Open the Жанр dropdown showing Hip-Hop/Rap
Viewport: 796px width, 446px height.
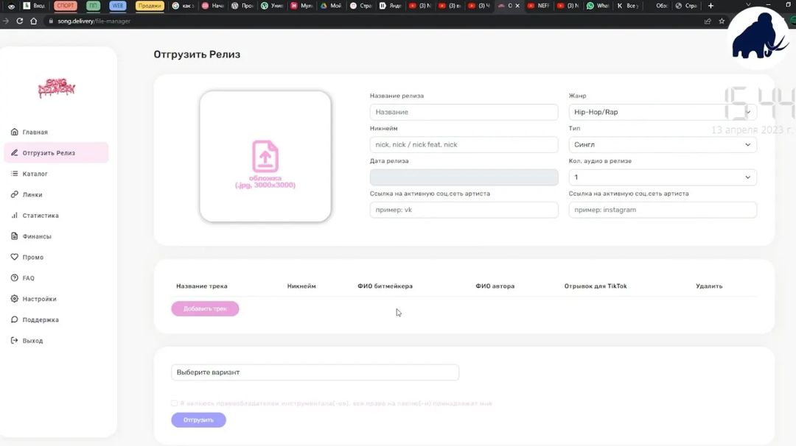click(x=663, y=112)
